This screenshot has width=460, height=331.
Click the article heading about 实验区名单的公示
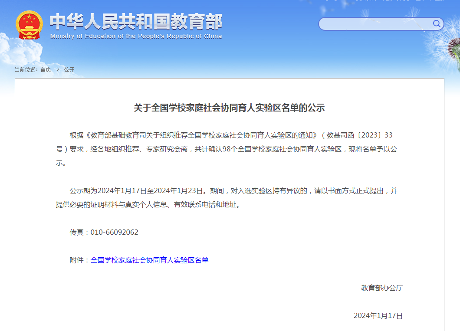(229, 108)
